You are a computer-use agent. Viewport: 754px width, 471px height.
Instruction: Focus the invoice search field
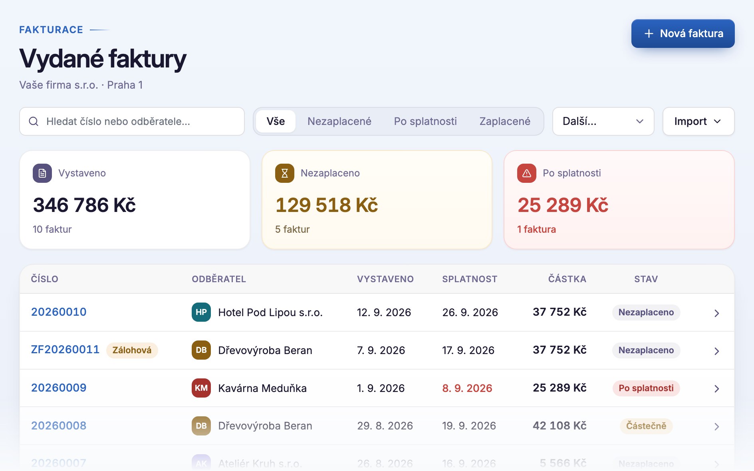point(132,121)
